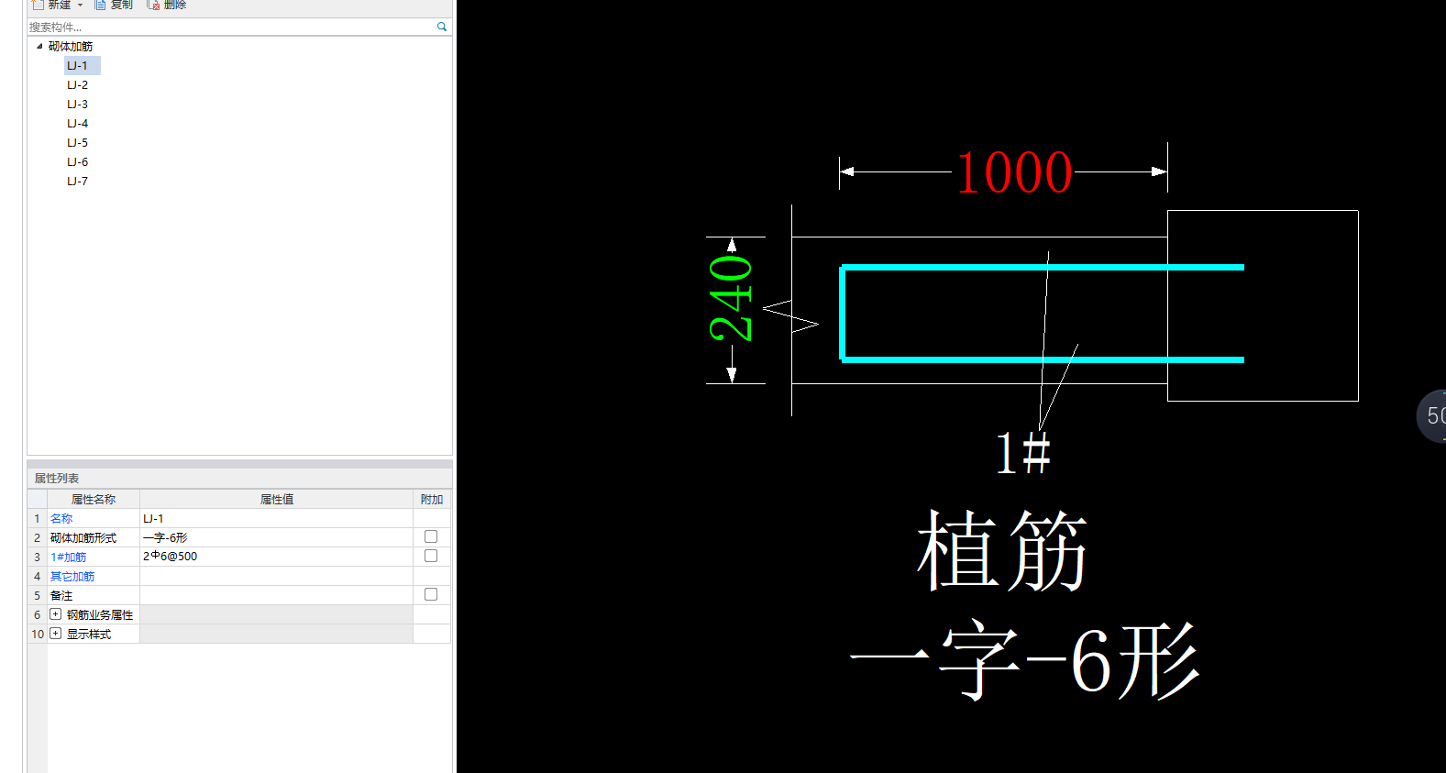Select component LJ-6 in the tree
Image resolution: width=1446 pixels, height=773 pixels.
78,161
